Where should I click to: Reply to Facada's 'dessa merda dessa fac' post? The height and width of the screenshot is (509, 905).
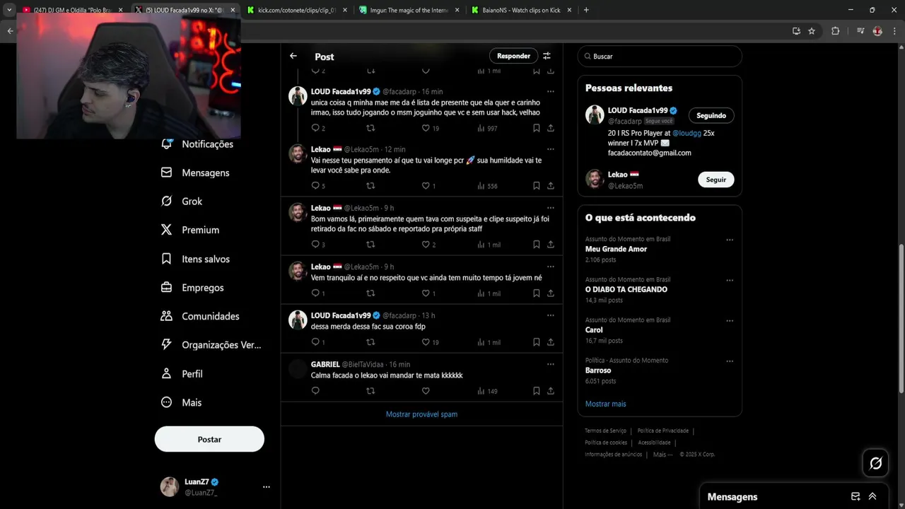click(x=315, y=342)
